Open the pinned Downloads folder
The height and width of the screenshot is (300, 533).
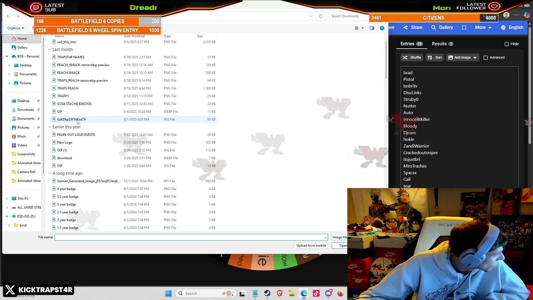pos(25,110)
